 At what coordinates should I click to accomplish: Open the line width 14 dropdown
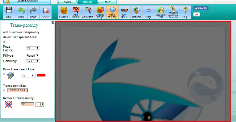click(x=28, y=76)
